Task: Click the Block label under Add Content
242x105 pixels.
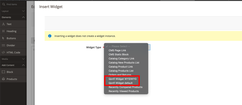Action: 10,72
